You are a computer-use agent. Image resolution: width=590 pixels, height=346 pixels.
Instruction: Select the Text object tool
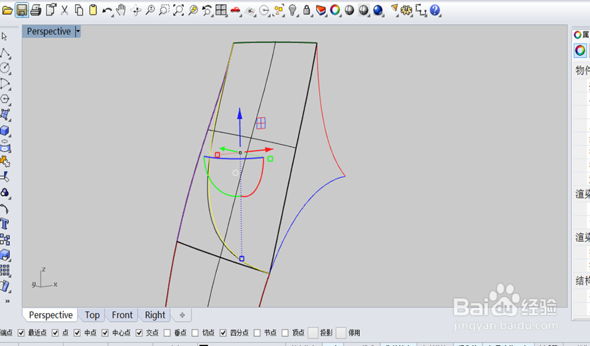click(5, 224)
